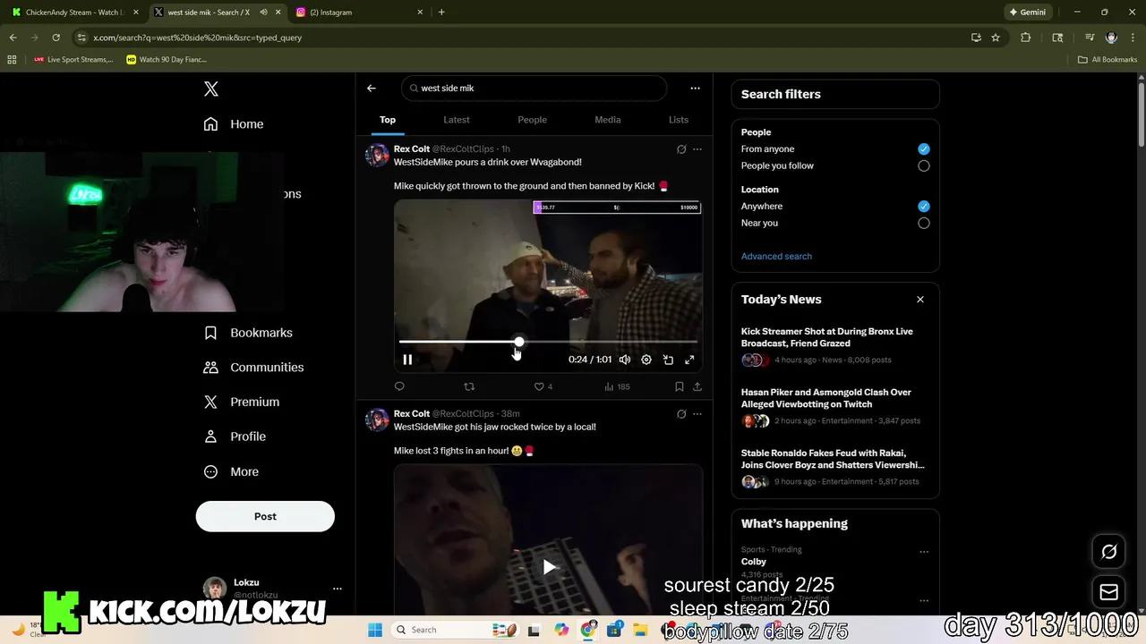Screen dimensions: 1146x644
Task: Switch to the Lists tab
Action: pyautogui.click(x=679, y=120)
